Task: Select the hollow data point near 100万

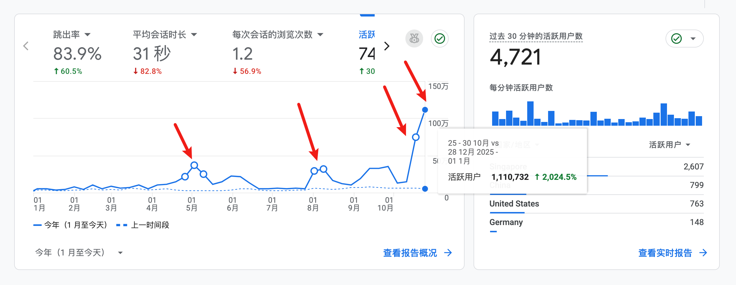Action: (416, 137)
